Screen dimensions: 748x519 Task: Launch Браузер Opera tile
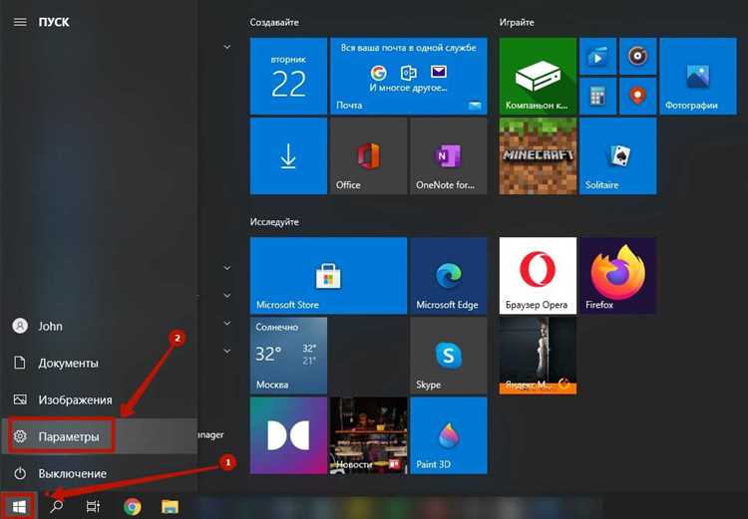[538, 276]
